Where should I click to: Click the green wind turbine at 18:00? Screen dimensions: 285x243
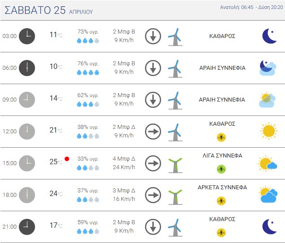(x=175, y=195)
